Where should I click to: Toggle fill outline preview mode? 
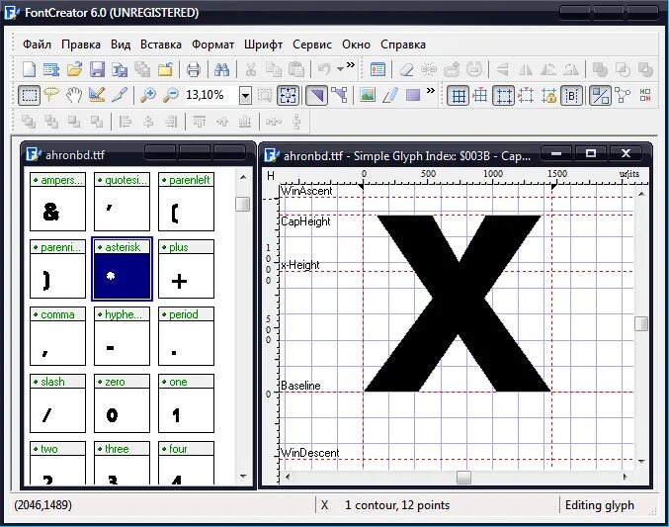click(600, 95)
